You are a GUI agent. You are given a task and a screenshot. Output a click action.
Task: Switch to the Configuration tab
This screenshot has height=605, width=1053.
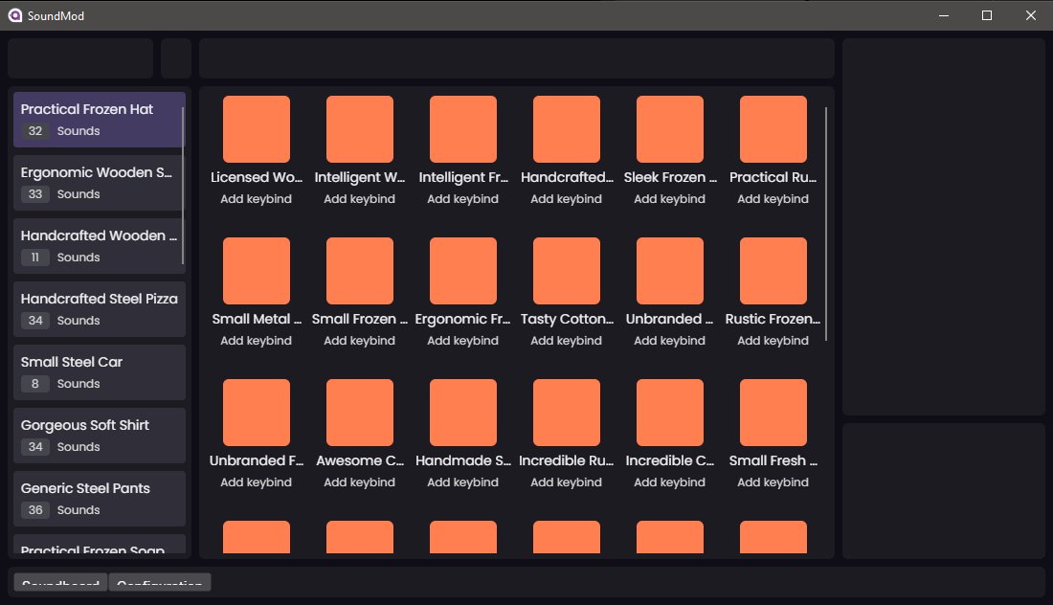coord(160,582)
